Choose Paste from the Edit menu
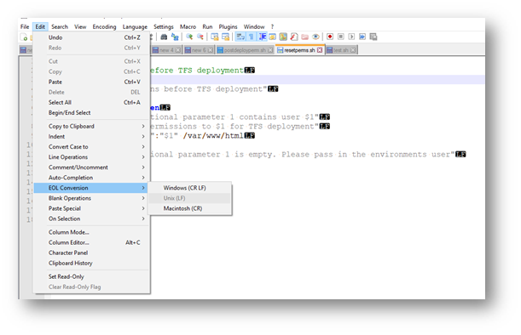The width and height of the screenshot is (521, 335). (x=91, y=82)
